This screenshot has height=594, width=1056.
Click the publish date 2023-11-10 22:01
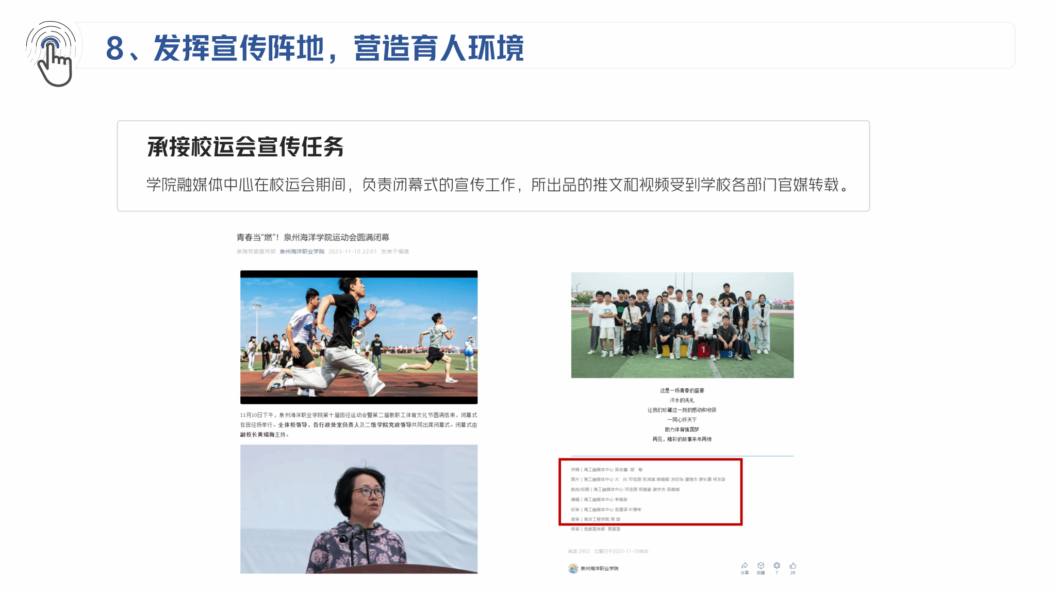click(353, 252)
